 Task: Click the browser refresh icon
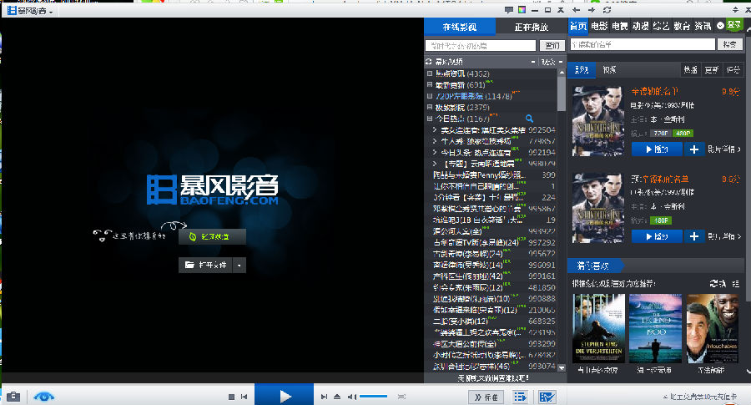coord(607,10)
